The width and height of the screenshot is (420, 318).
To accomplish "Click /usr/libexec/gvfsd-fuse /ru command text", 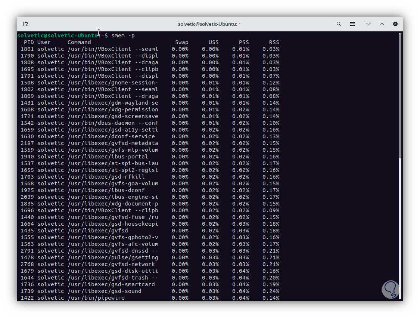I will [113, 217].
